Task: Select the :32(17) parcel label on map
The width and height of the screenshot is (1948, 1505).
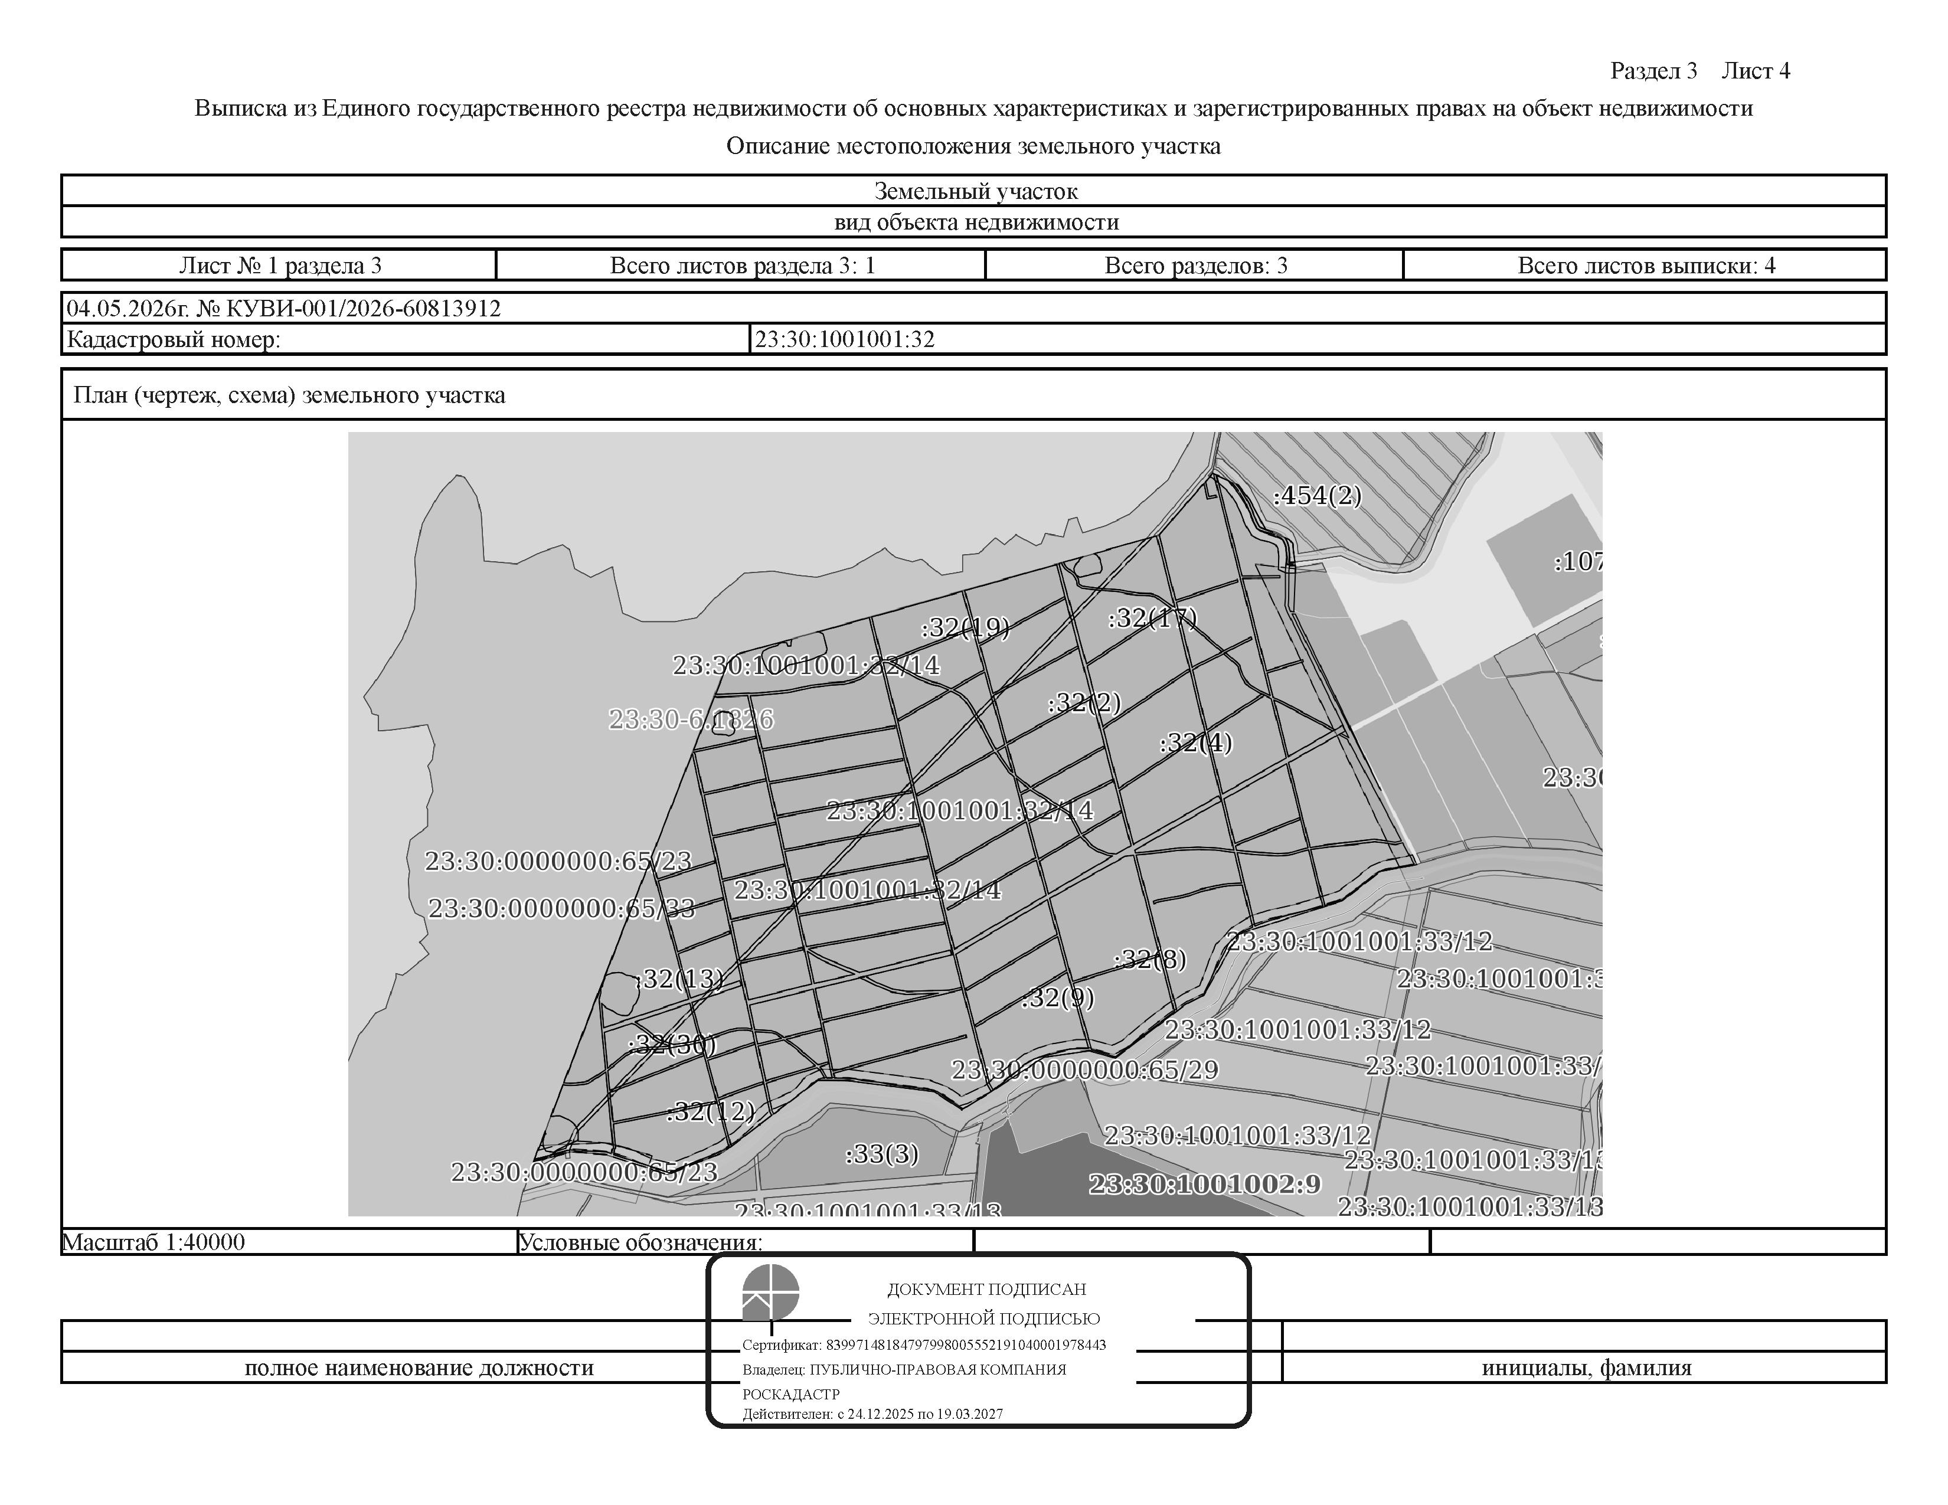Action: (1152, 617)
